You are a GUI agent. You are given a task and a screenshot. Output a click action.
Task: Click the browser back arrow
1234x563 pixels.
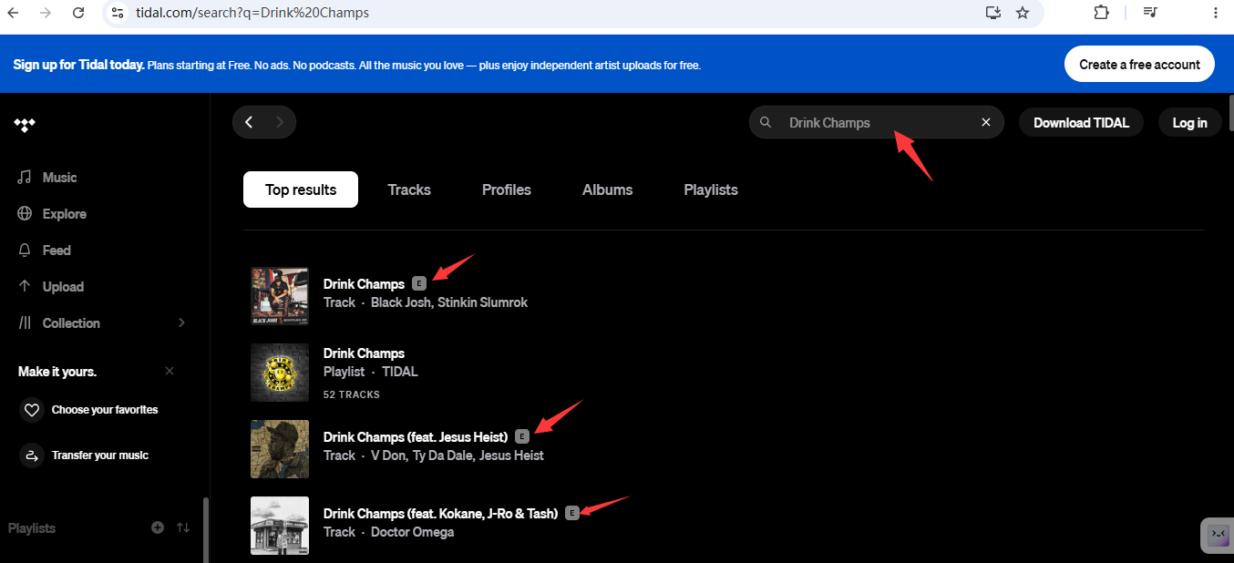(13, 13)
